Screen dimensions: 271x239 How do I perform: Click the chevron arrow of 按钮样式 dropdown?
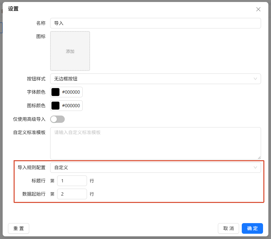255,79
